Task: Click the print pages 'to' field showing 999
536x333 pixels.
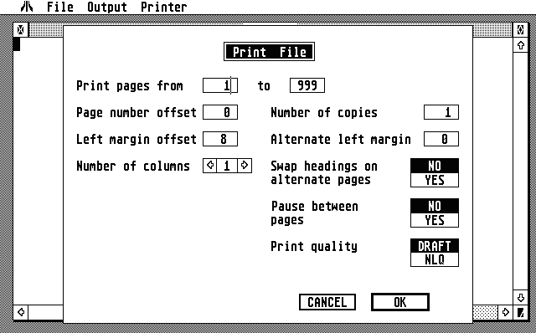Action: click(307, 85)
